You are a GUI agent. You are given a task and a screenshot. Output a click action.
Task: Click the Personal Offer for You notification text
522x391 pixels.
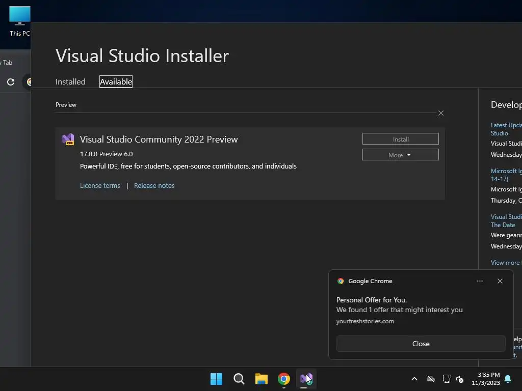(x=372, y=300)
